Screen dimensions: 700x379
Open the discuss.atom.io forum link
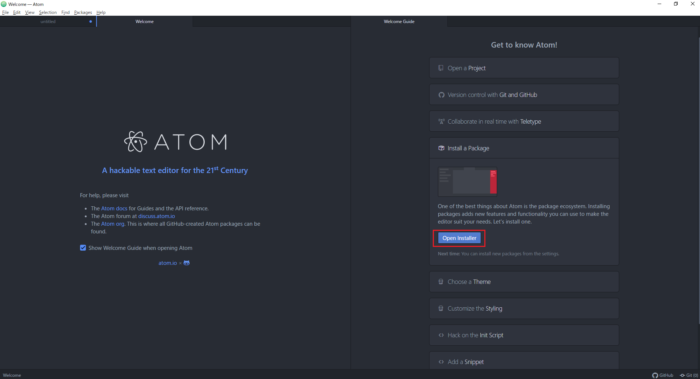(x=156, y=216)
